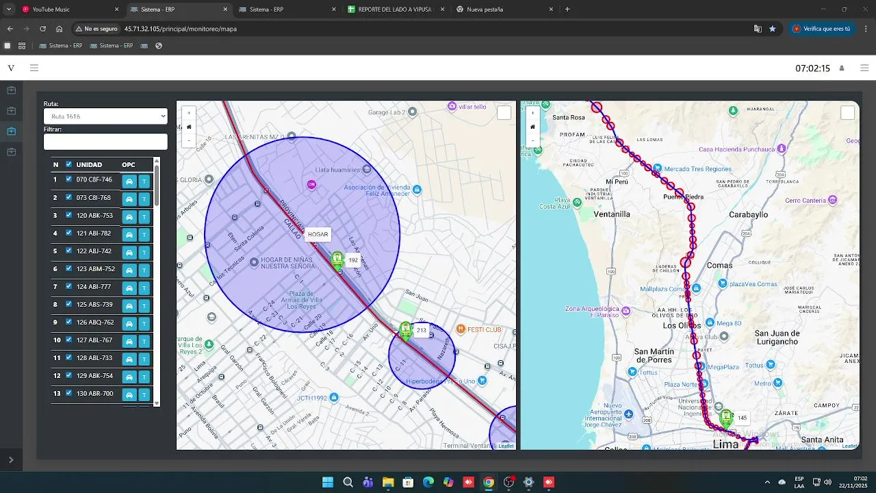This screenshot has width=876, height=493.
Task: Click home button on right map
Action: pos(532,127)
